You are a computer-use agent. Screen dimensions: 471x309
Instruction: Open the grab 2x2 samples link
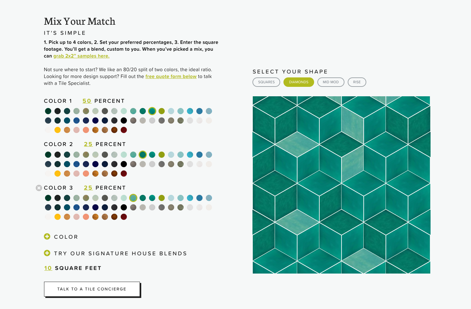[x=81, y=56]
